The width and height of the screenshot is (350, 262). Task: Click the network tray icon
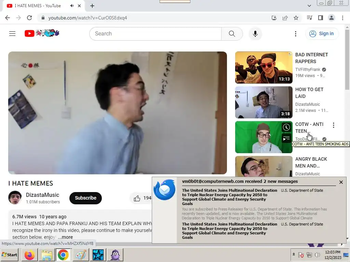(309, 254)
